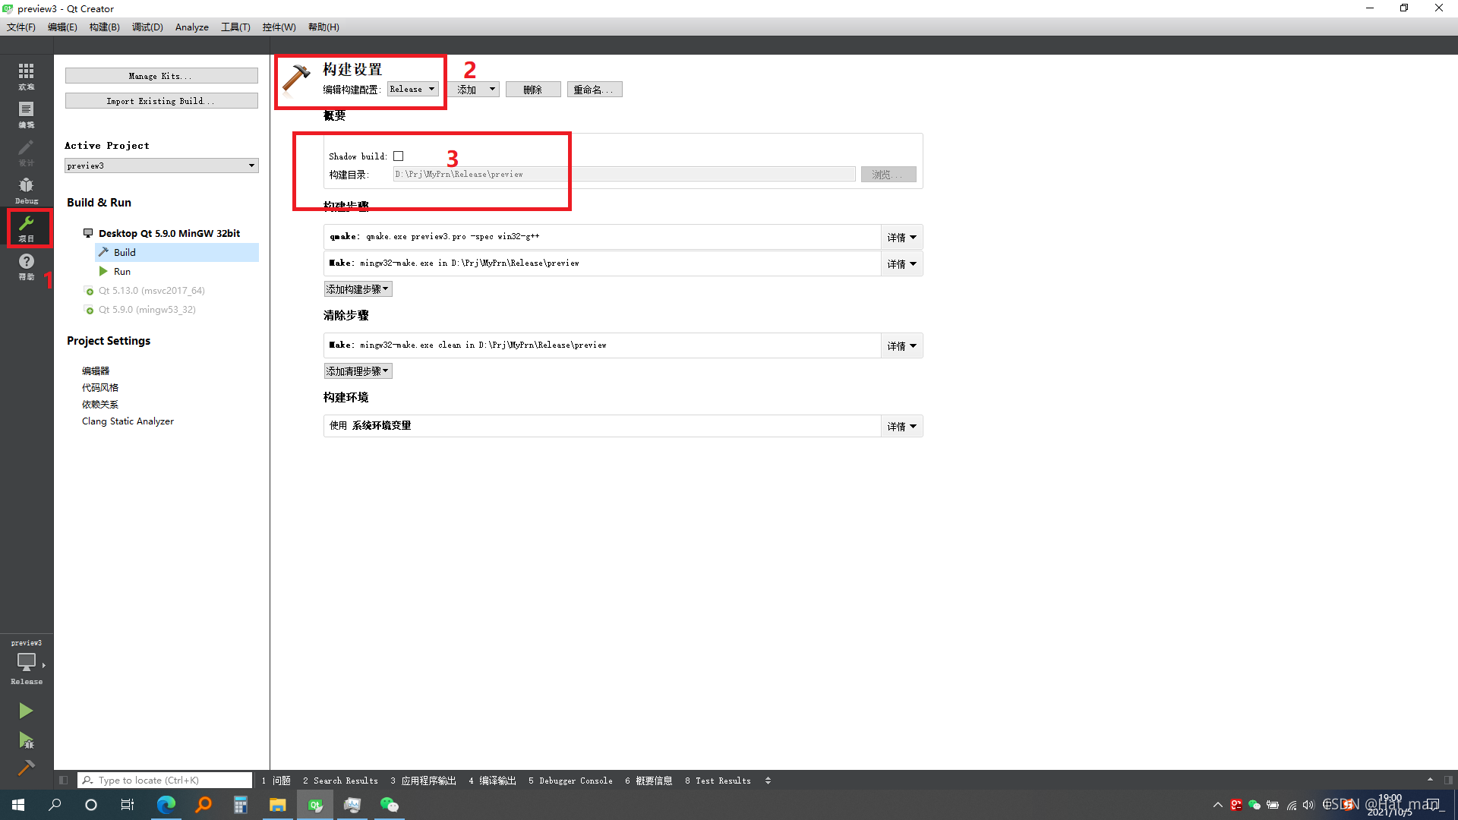Enable the Shadow build checkbox
This screenshot has width=1458, height=820.
(399, 156)
